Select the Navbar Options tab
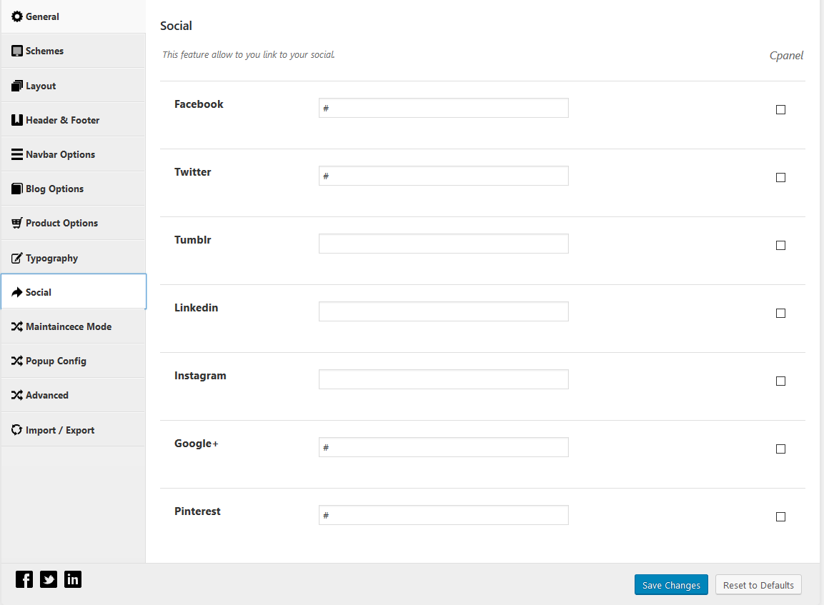The height and width of the screenshot is (605, 824). click(73, 154)
